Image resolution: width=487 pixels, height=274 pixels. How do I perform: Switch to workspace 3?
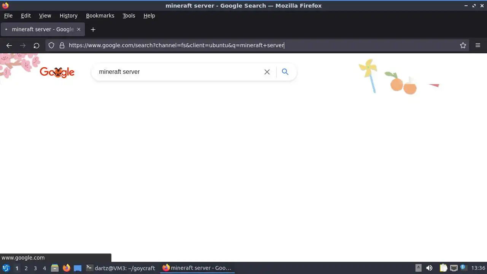[35, 268]
